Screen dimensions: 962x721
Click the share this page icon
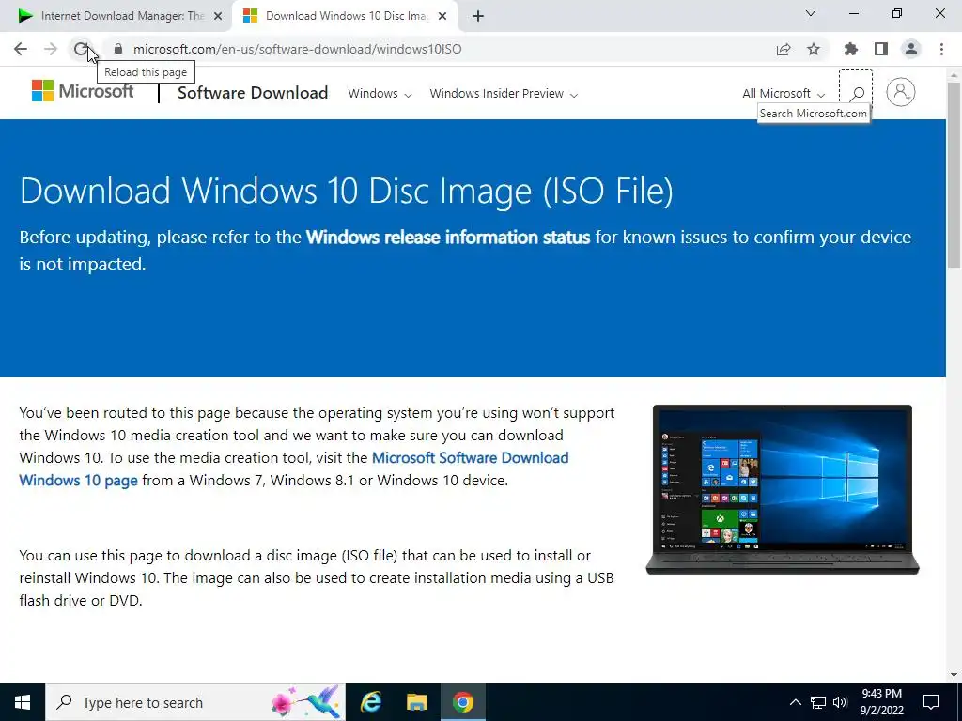[x=784, y=49]
